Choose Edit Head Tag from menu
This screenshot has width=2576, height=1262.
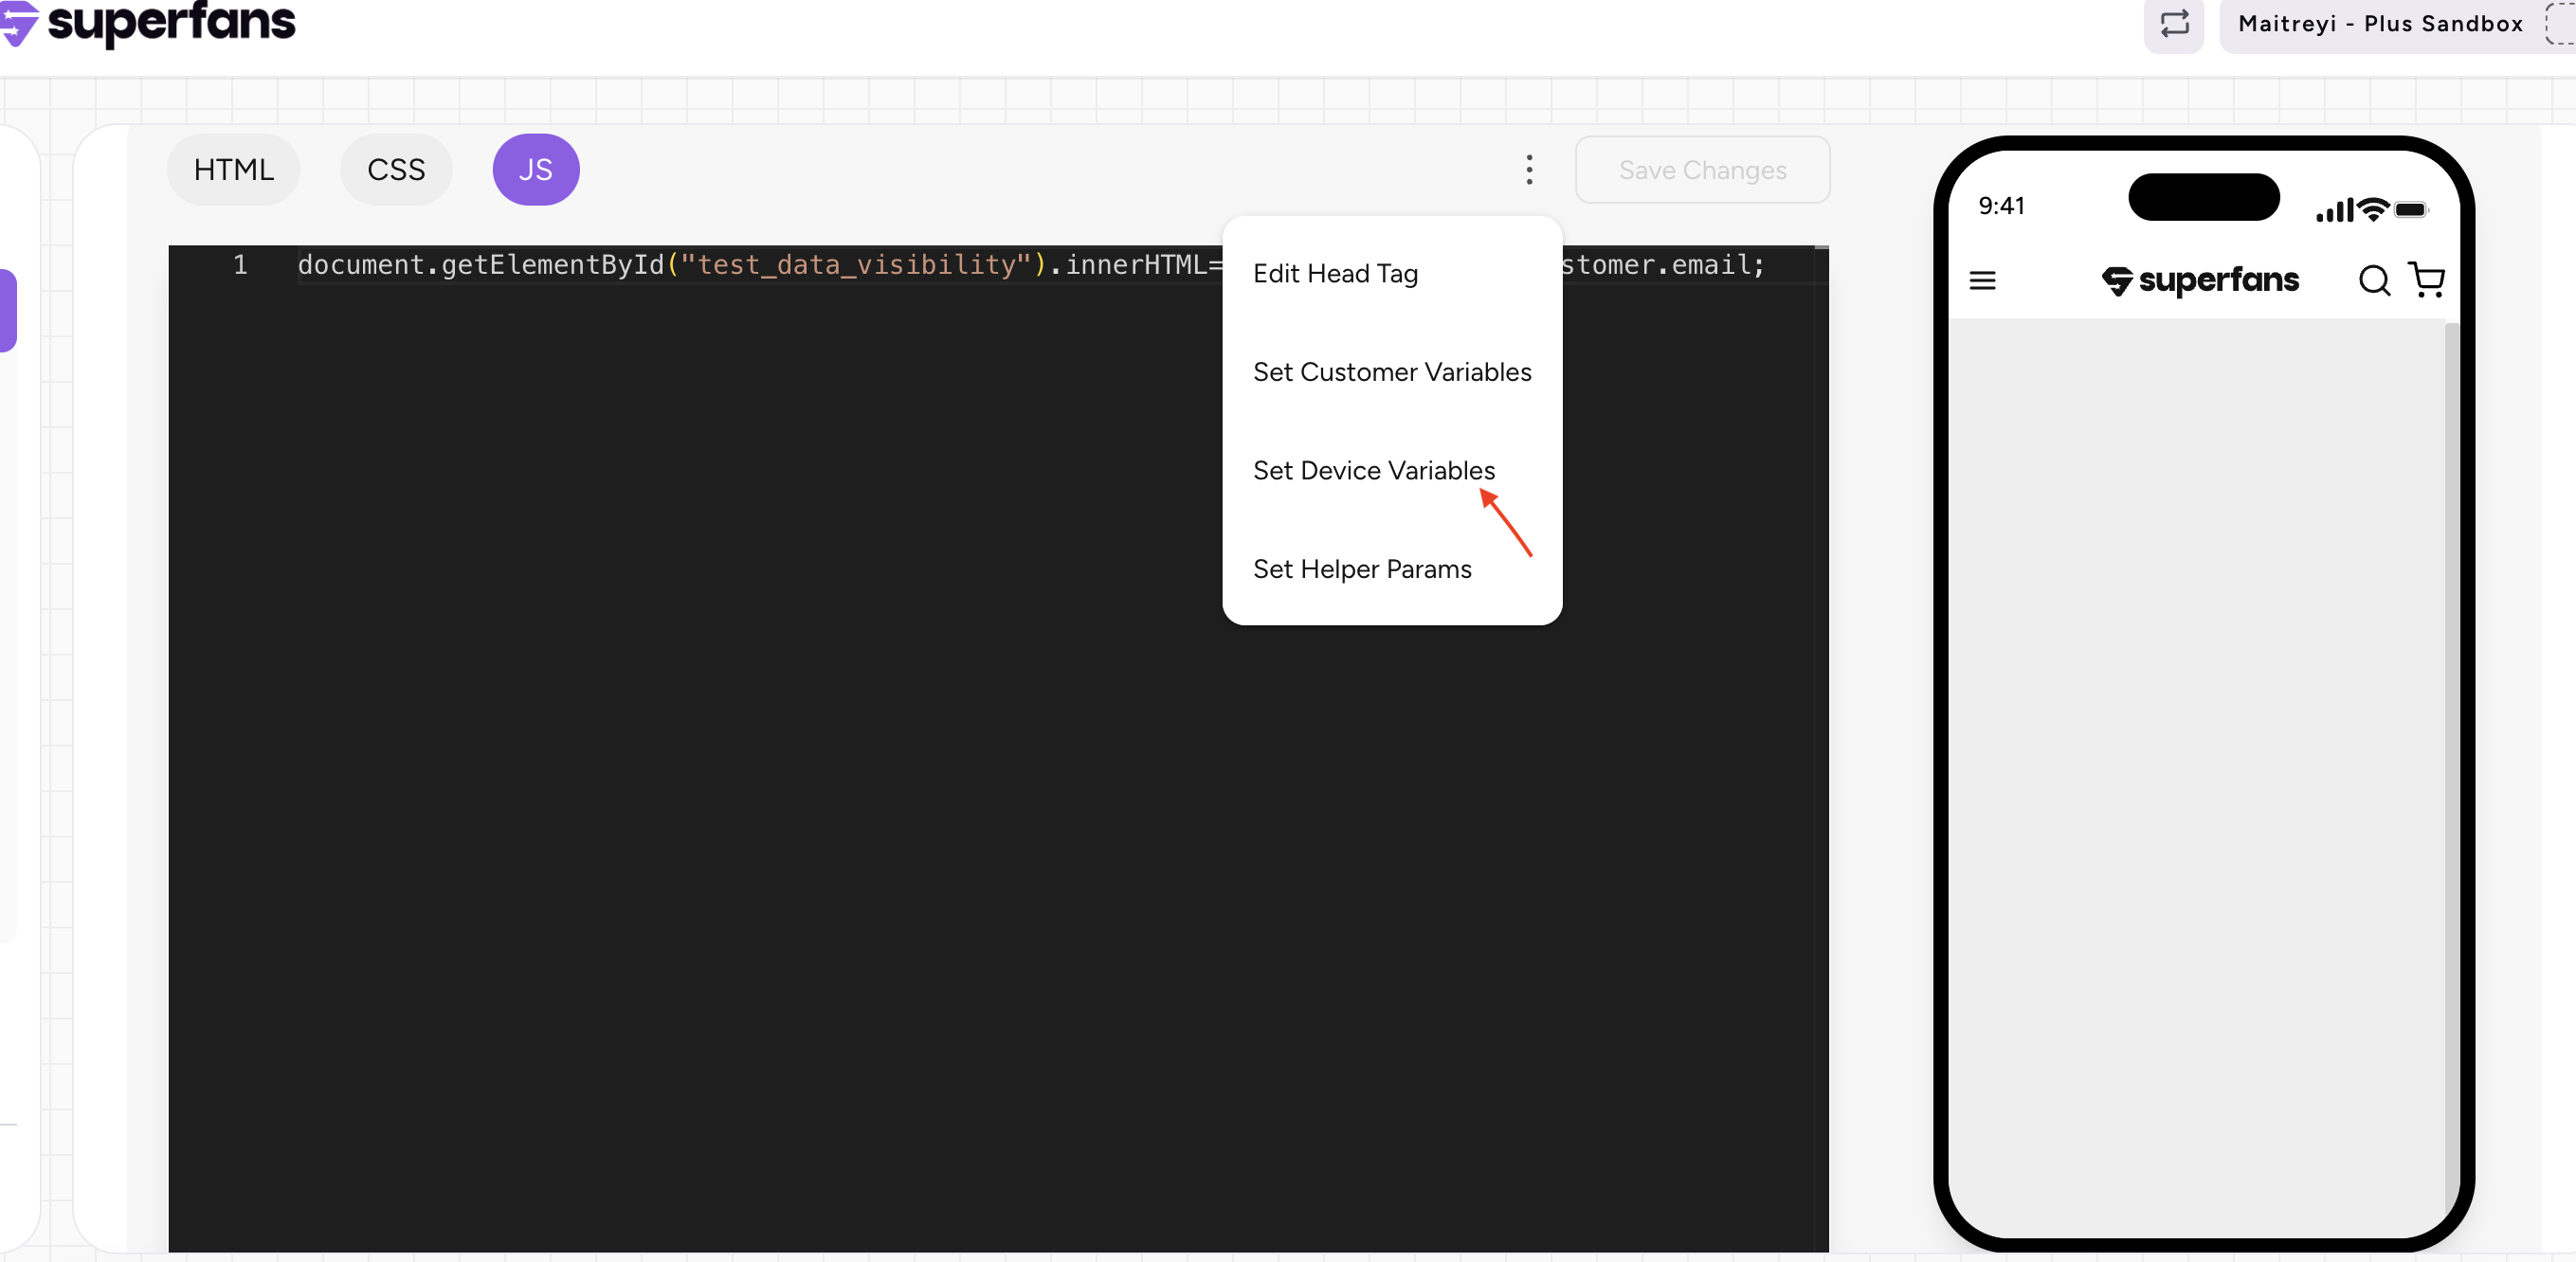(x=1334, y=274)
